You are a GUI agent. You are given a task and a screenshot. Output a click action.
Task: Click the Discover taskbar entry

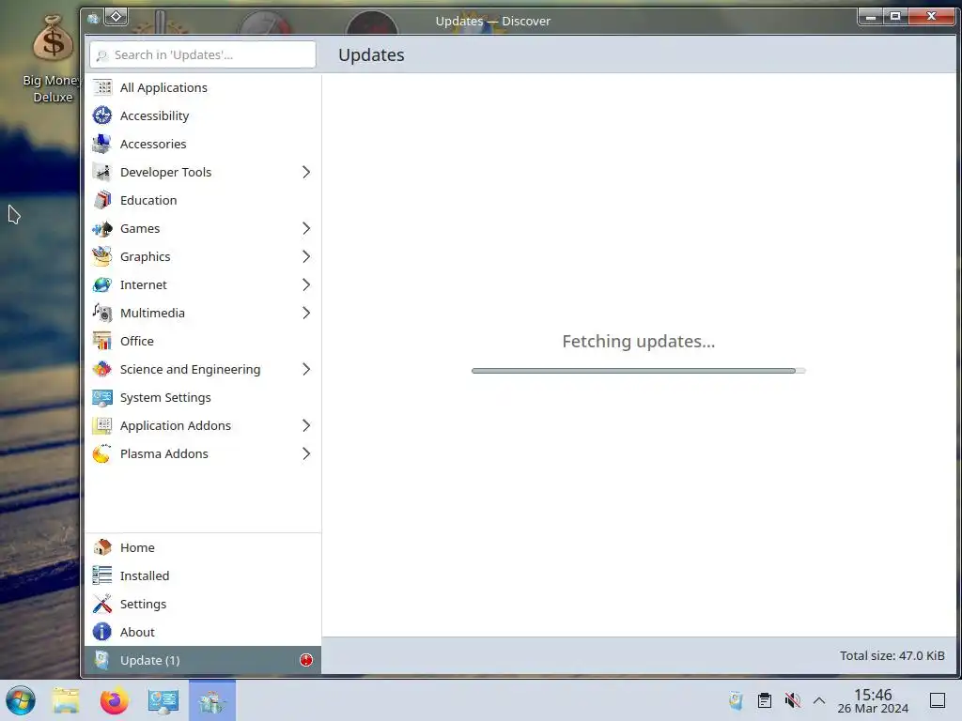pyautogui.click(x=212, y=700)
